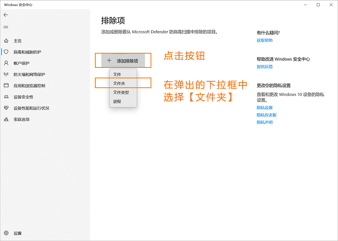
Task: Click the Microsoft Defender description text
Action: point(160,32)
